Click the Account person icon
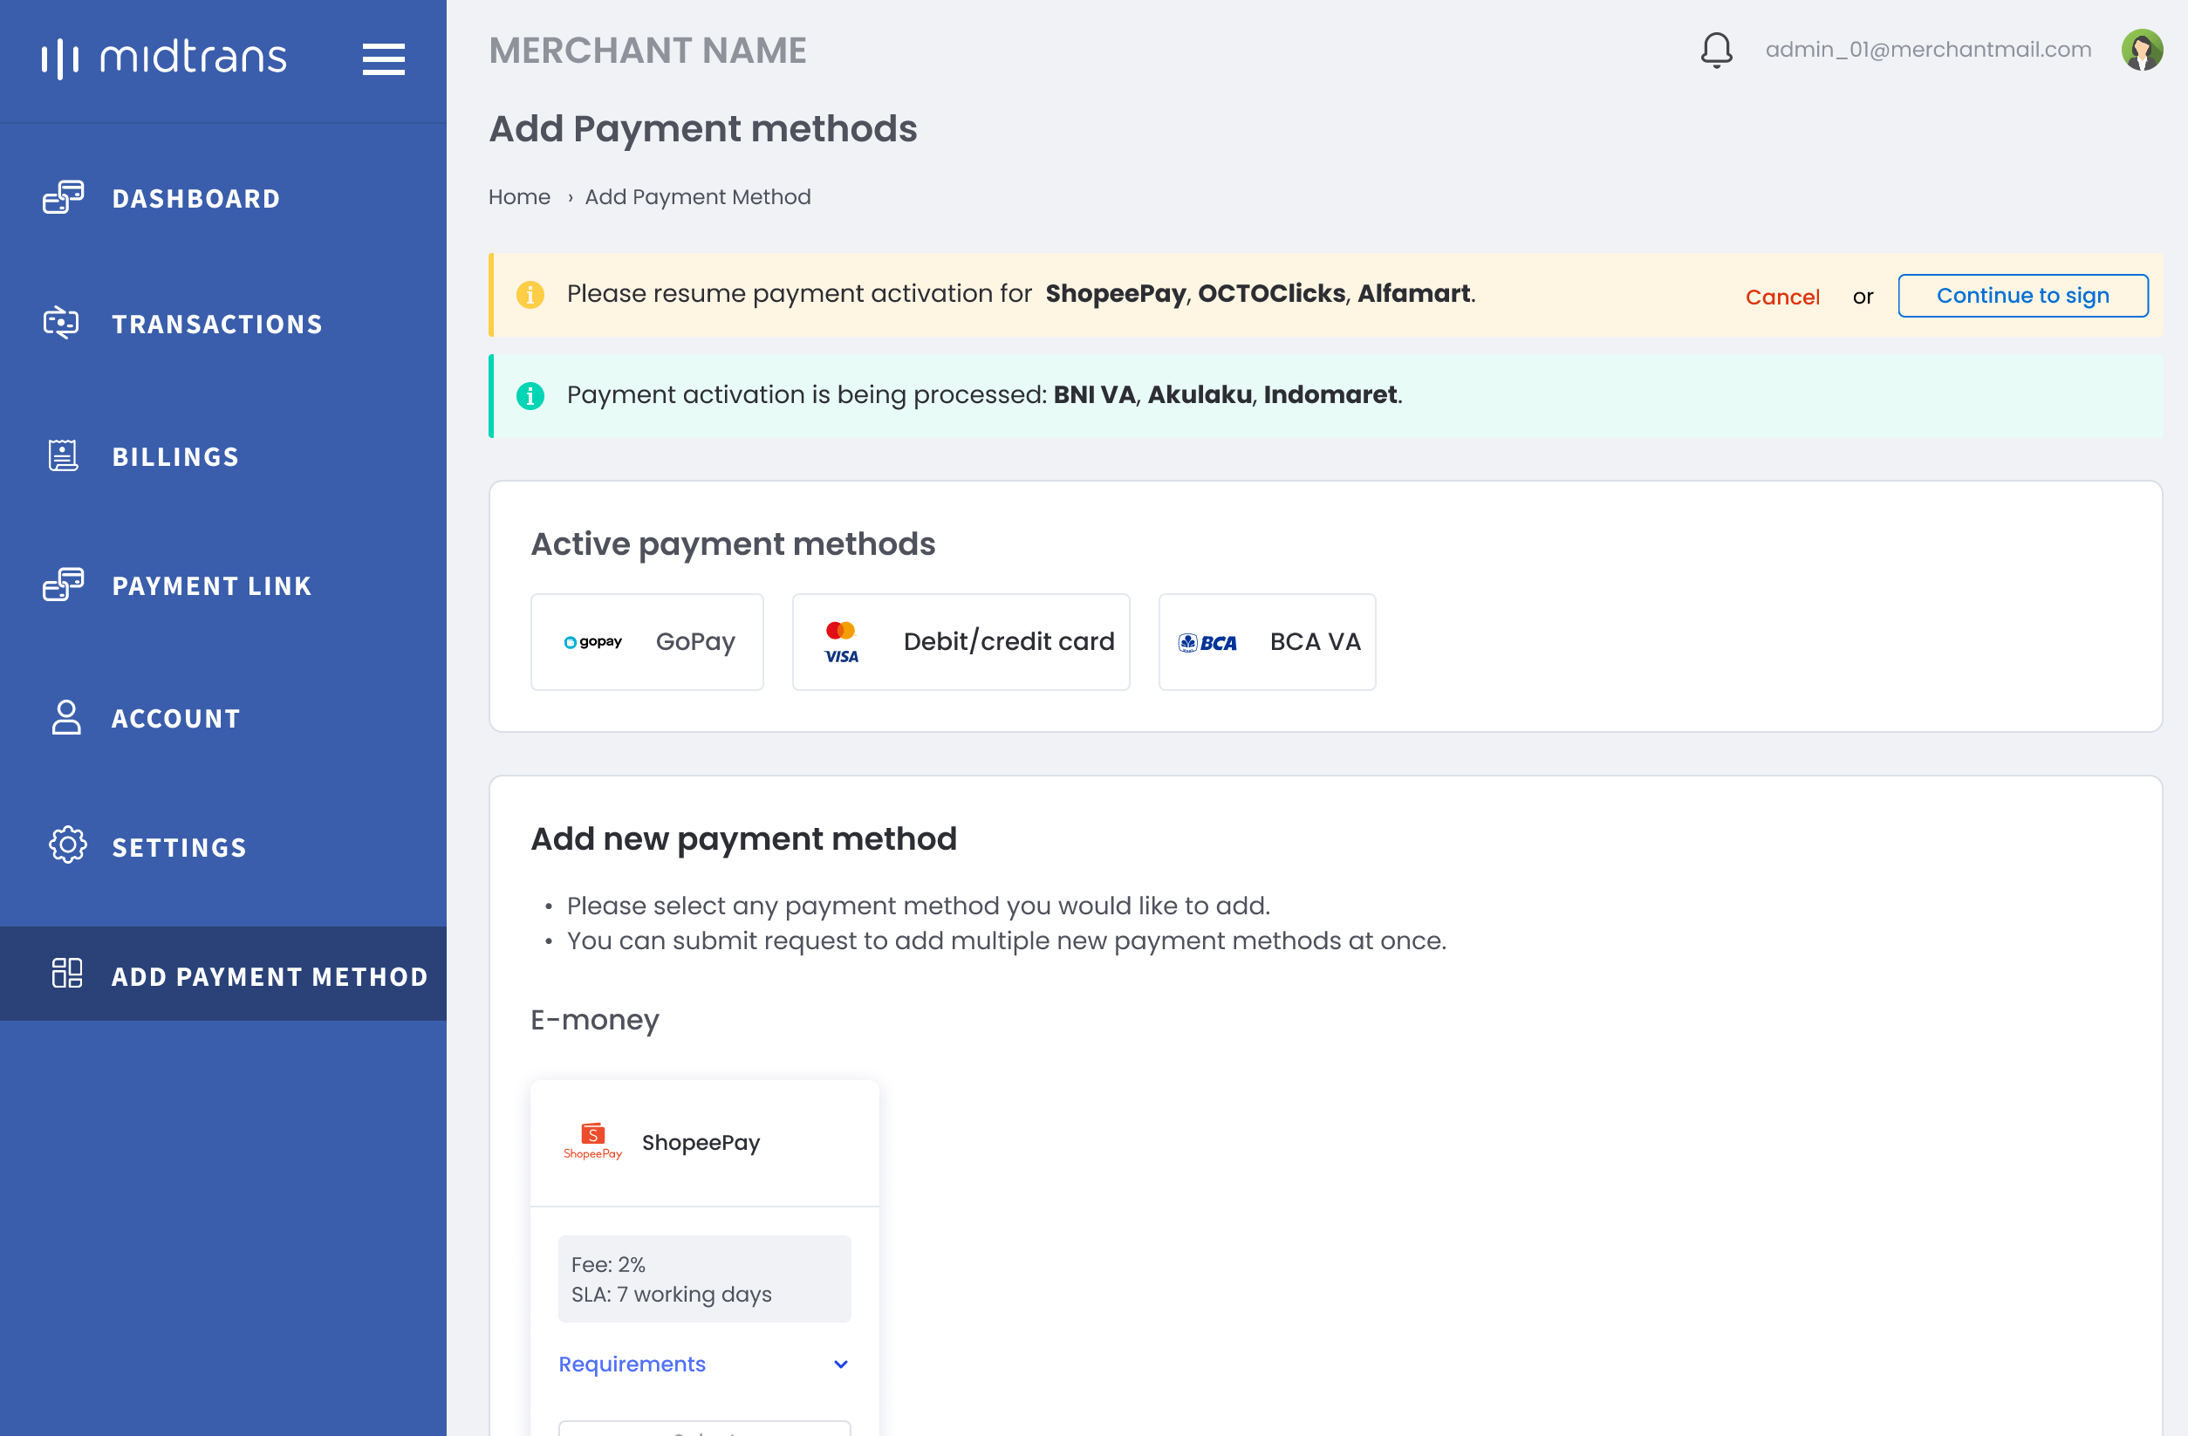2188x1436 pixels. point(66,717)
